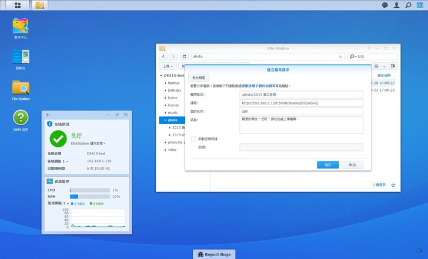This screenshot has height=259, width=428.
Task: Enable the password protection checkbox
Action: [x=193, y=139]
